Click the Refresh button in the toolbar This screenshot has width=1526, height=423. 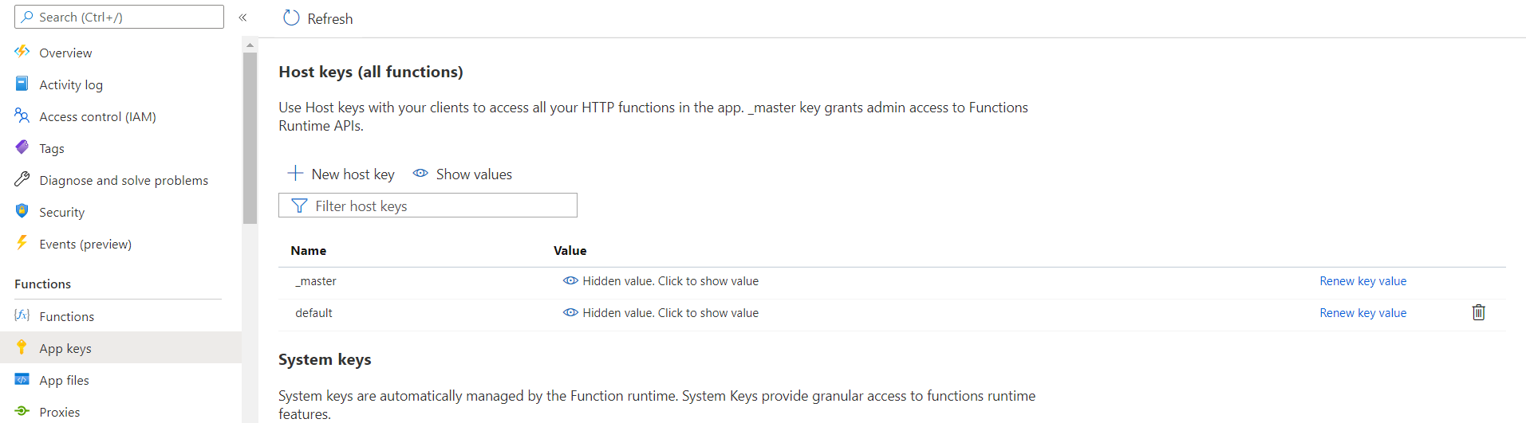(318, 18)
